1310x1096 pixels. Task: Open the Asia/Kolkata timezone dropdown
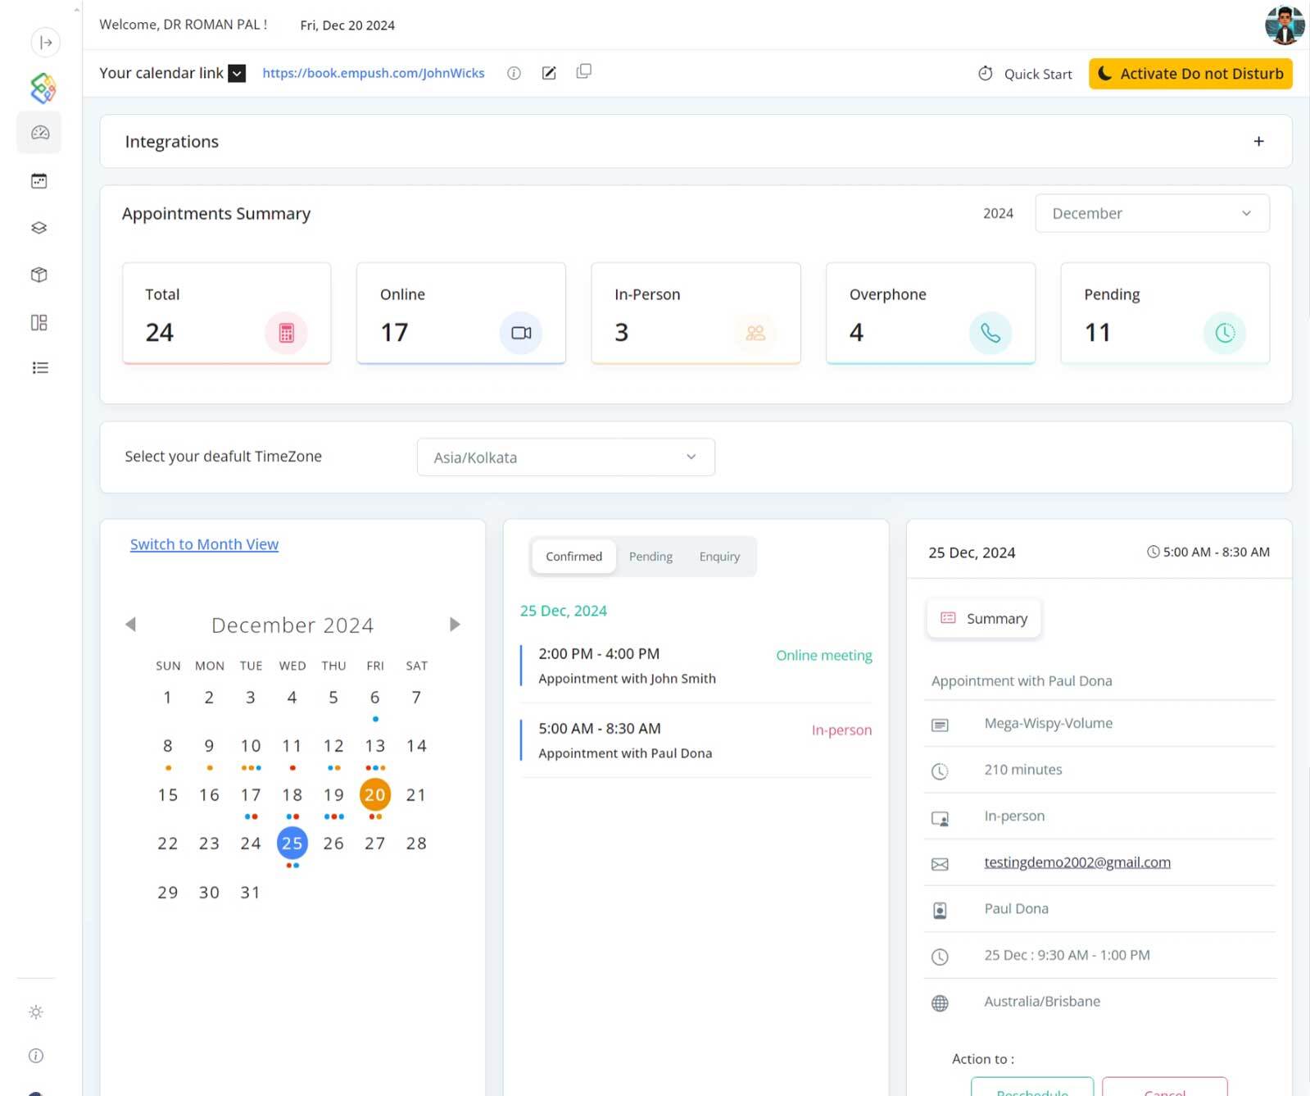(x=565, y=457)
